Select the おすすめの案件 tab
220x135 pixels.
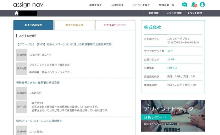click(x=33, y=25)
